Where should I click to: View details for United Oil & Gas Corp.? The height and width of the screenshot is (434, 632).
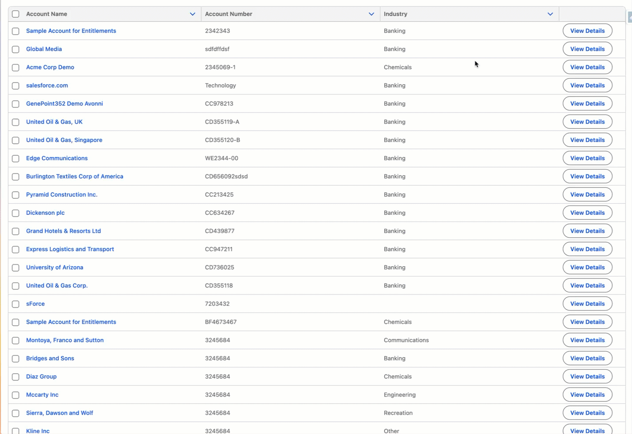tap(588, 286)
